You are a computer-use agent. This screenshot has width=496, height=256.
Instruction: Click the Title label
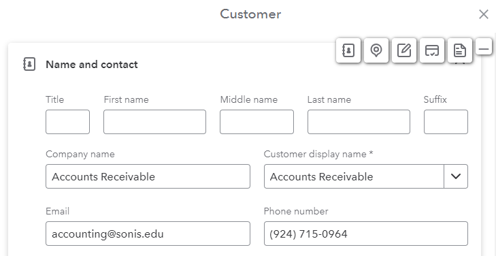pos(54,99)
